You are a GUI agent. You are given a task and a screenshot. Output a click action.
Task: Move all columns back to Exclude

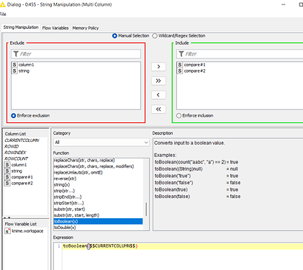(x=158, y=109)
